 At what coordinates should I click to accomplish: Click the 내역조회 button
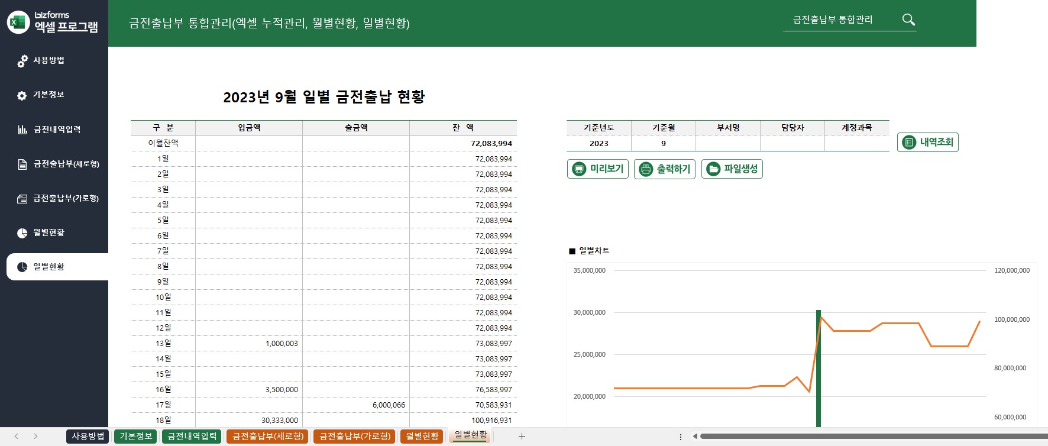927,142
